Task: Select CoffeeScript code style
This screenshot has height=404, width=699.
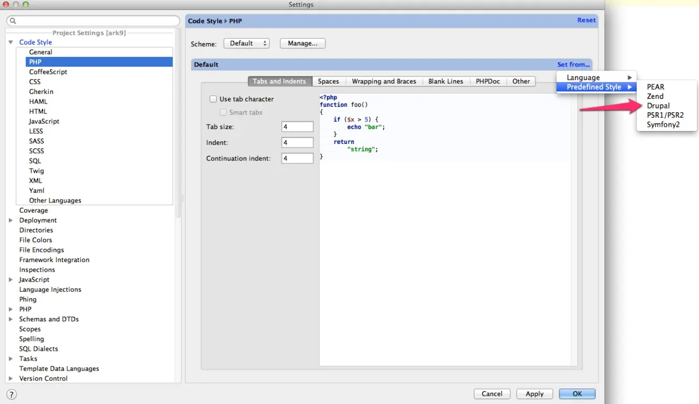Action: (x=48, y=72)
